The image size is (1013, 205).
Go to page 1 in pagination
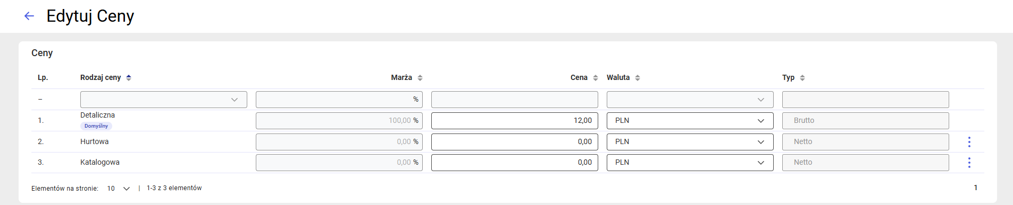tap(976, 188)
